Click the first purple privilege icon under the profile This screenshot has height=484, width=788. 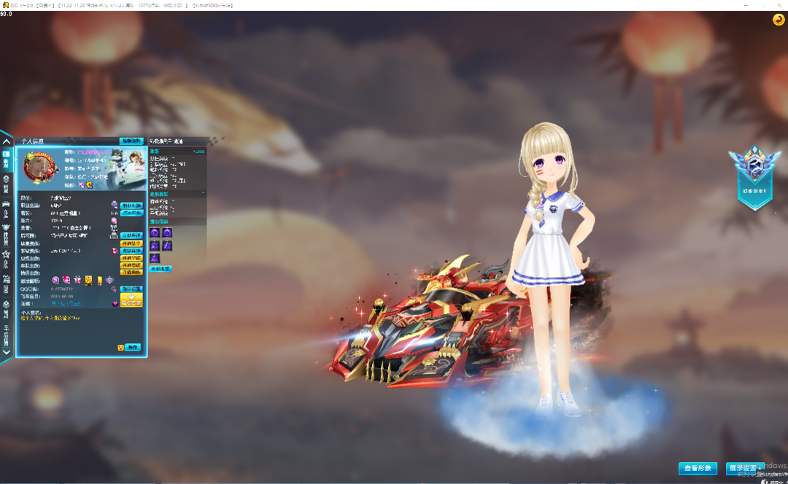pos(82,185)
